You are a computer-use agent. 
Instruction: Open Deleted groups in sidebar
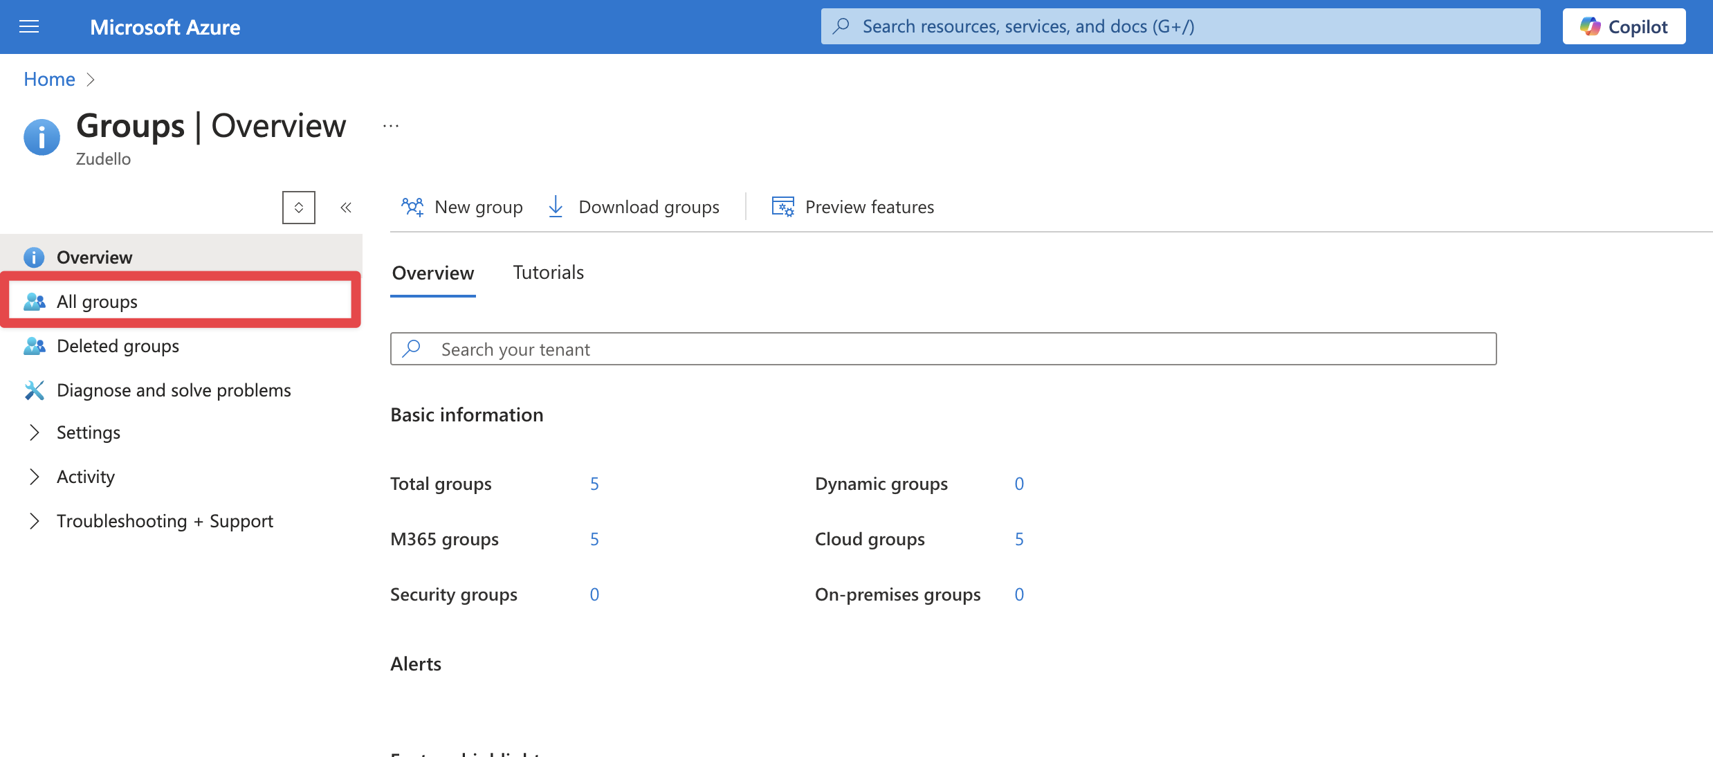[181, 346]
